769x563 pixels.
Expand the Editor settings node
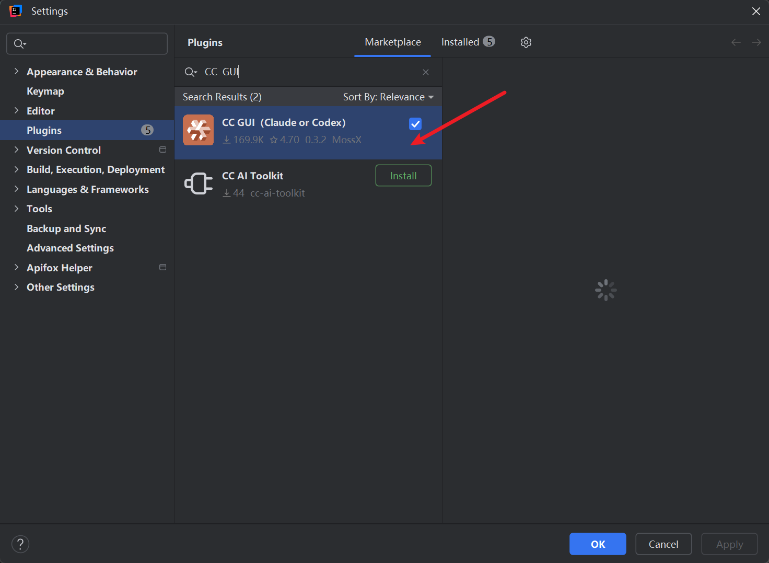click(x=16, y=111)
